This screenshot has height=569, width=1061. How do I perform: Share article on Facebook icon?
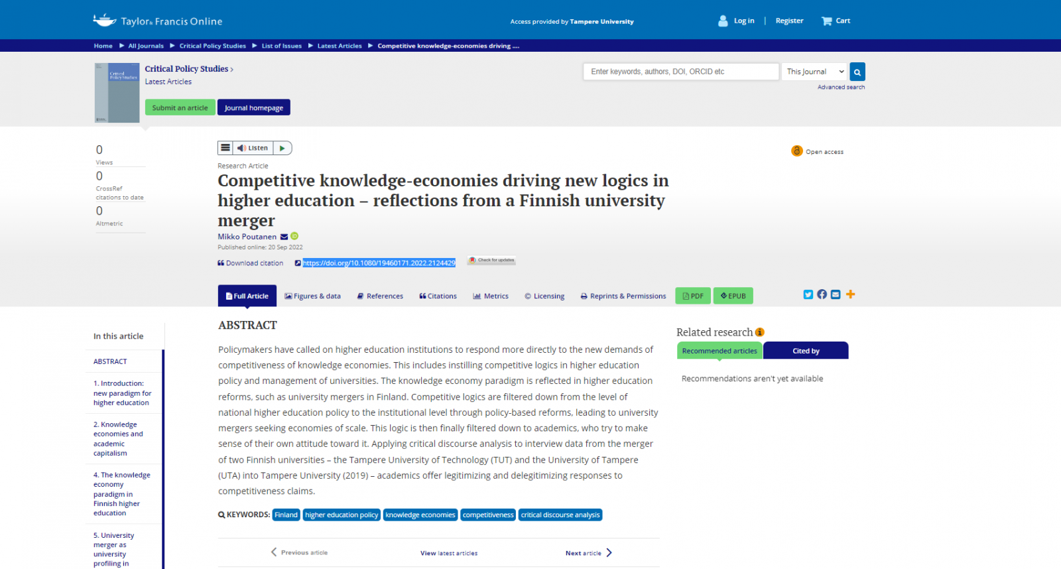click(822, 294)
